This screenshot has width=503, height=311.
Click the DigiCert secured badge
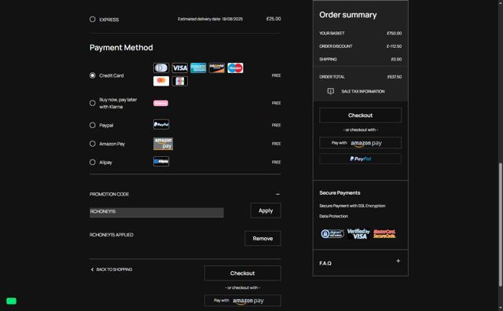click(x=332, y=234)
